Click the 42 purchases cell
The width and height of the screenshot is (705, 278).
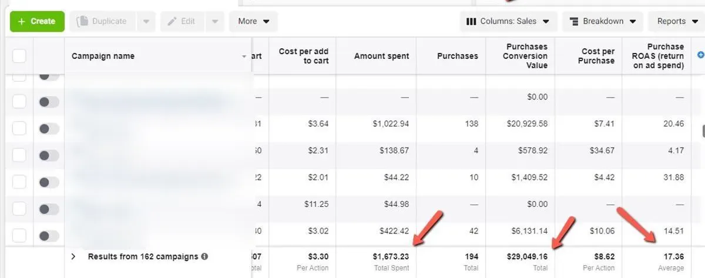[474, 231]
